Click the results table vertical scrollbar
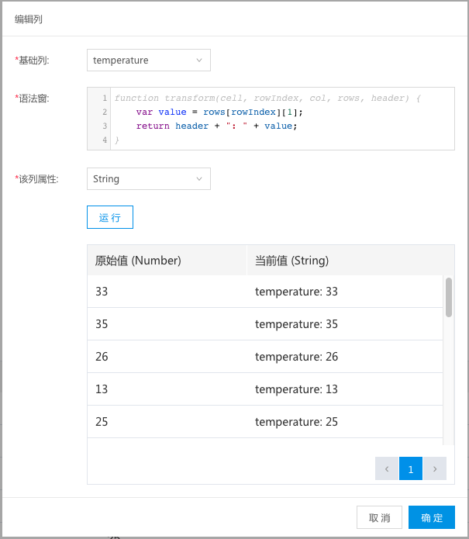The height and width of the screenshot is (539, 469). click(449, 297)
